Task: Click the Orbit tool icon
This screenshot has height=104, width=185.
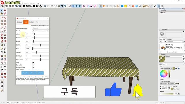Action: tap(2, 56)
